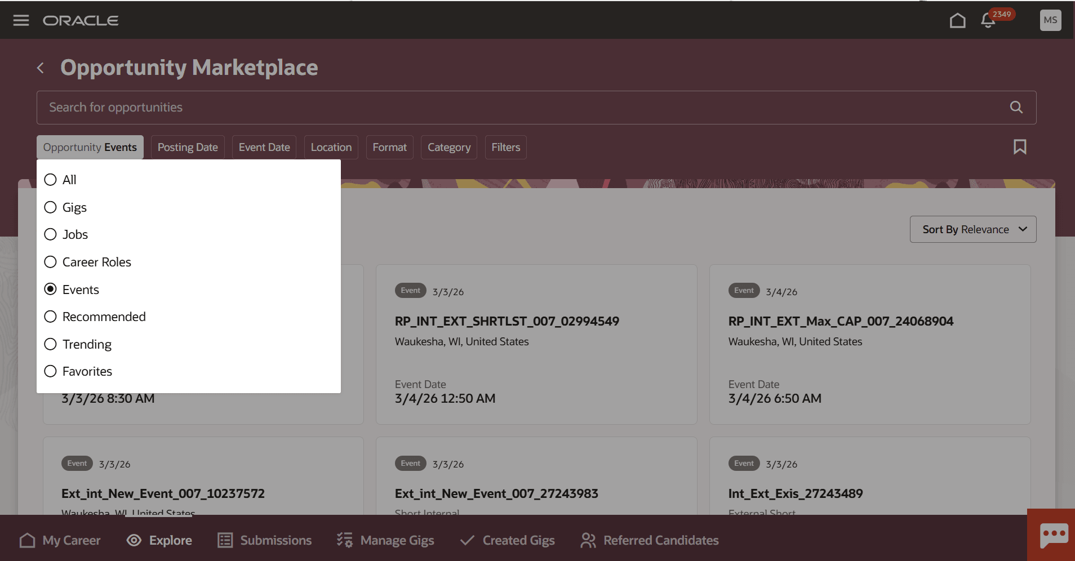Switch to Manage Gigs tab
Image resolution: width=1075 pixels, height=561 pixels.
coord(385,540)
